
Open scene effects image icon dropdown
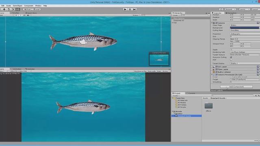28,15
